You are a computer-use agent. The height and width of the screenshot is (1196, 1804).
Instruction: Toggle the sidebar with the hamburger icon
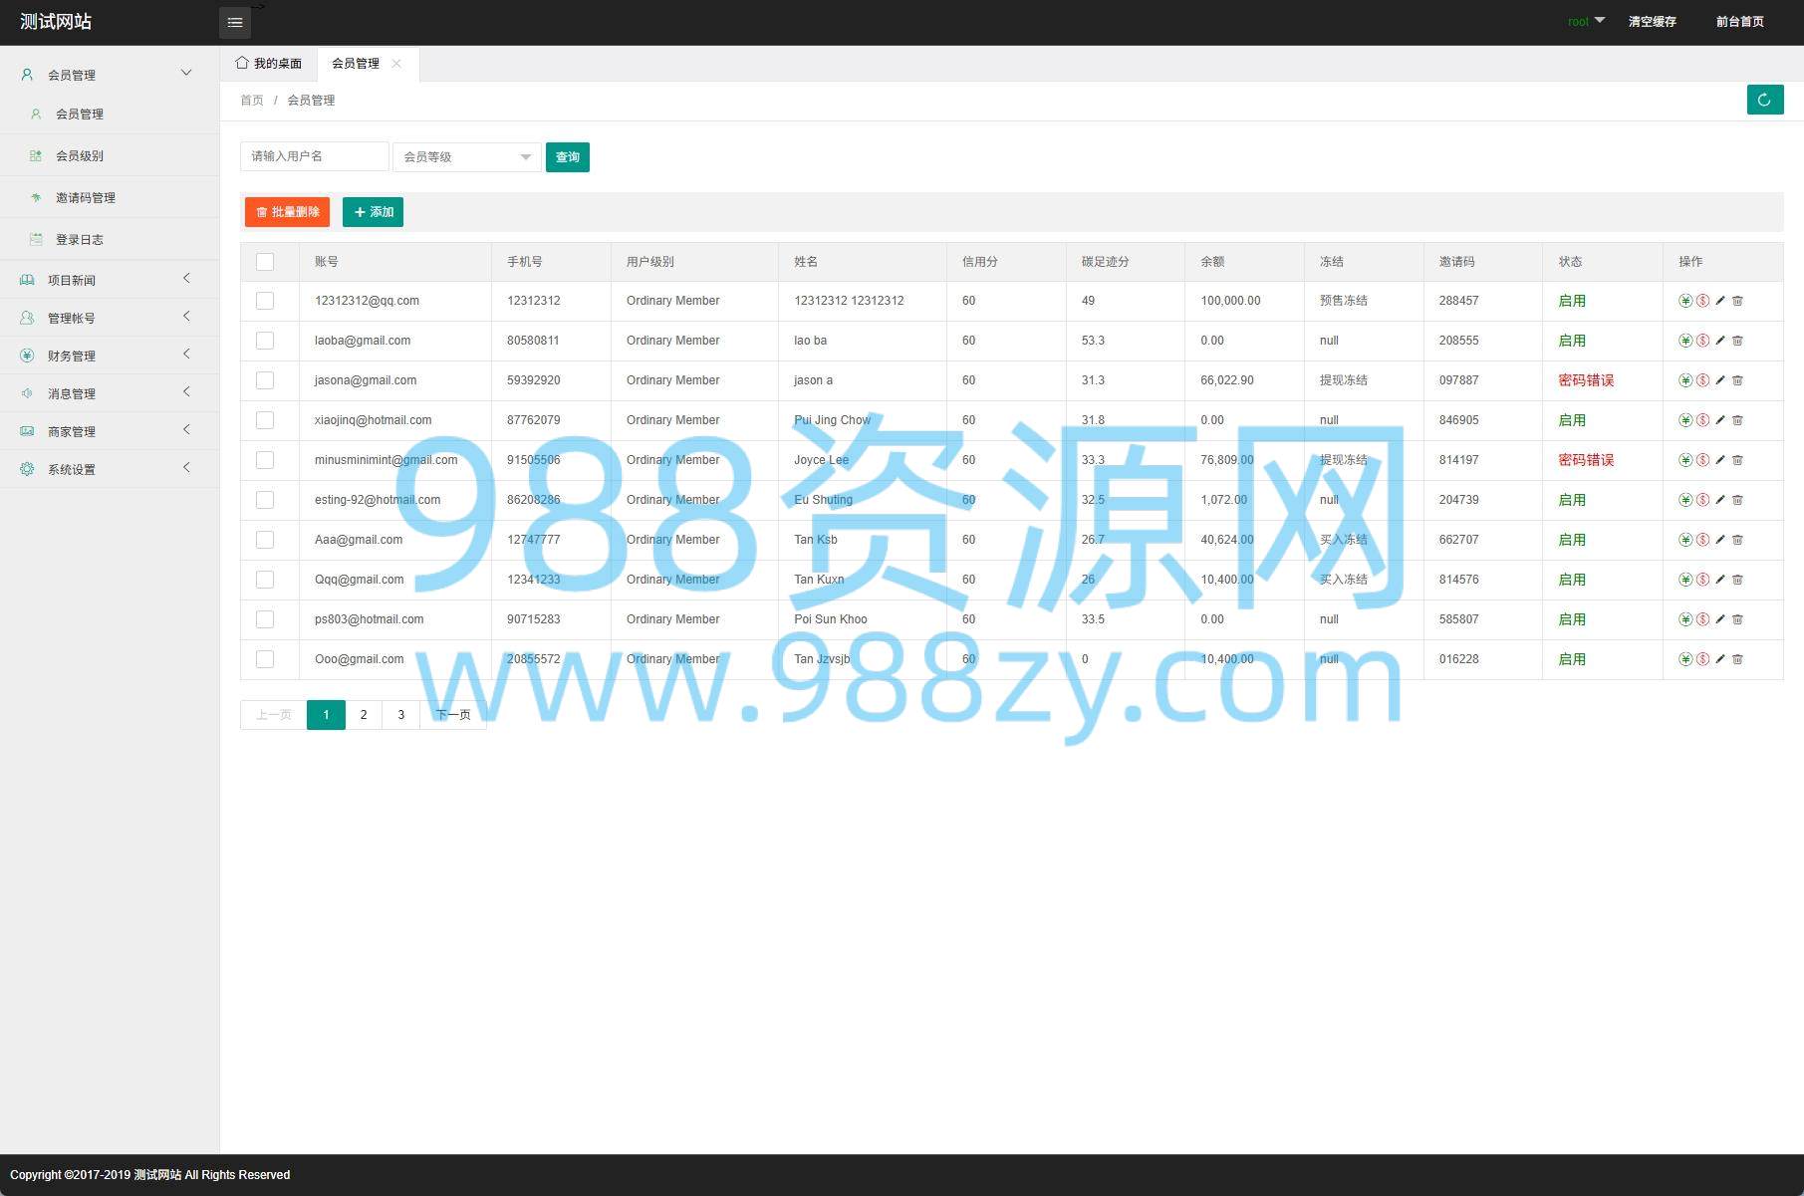235,22
